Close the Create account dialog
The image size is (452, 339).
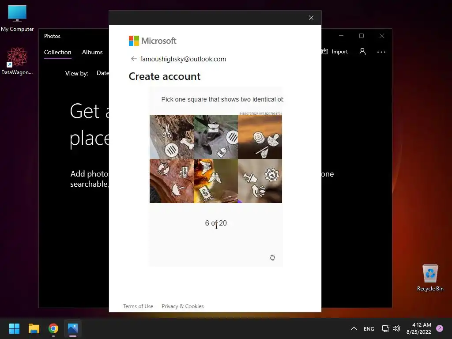(311, 18)
